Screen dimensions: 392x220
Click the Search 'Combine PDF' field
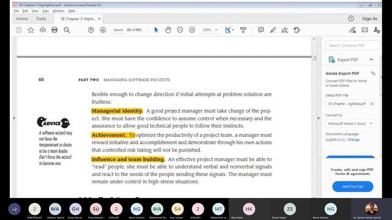pos(353,45)
